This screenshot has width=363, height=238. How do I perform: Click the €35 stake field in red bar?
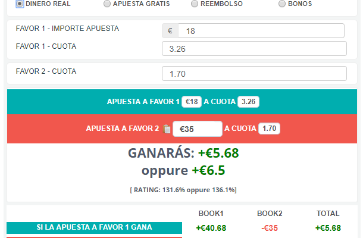(198, 129)
